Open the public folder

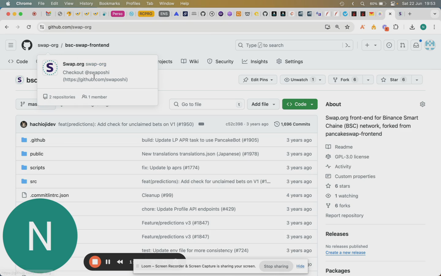pos(36,154)
